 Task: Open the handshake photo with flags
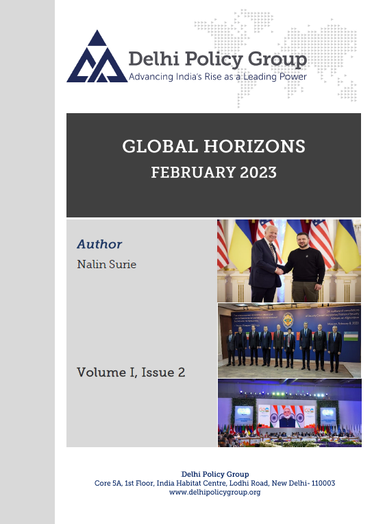click(x=289, y=261)
